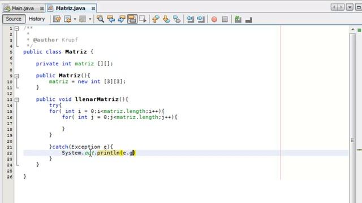This screenshot has width=362, height=203.
Task: Open dropdown arrow beside Forward icon
Action: tap(90, 19)
